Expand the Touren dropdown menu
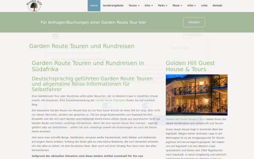The width and height of the screenshot is (254, 159). click(134, 6)
